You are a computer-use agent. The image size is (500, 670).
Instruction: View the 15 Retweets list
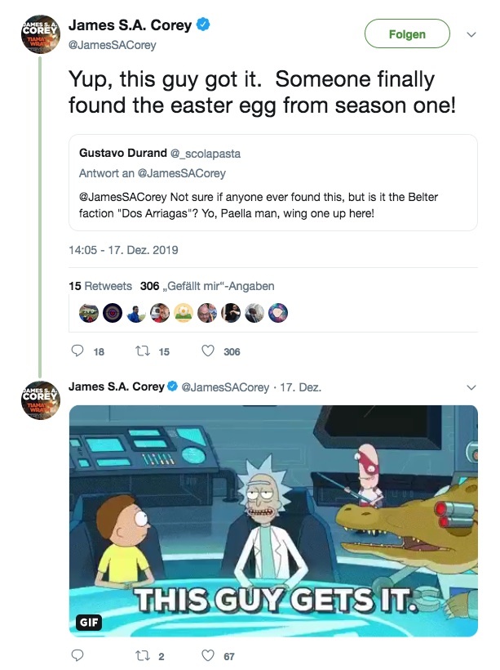[100, 286]
